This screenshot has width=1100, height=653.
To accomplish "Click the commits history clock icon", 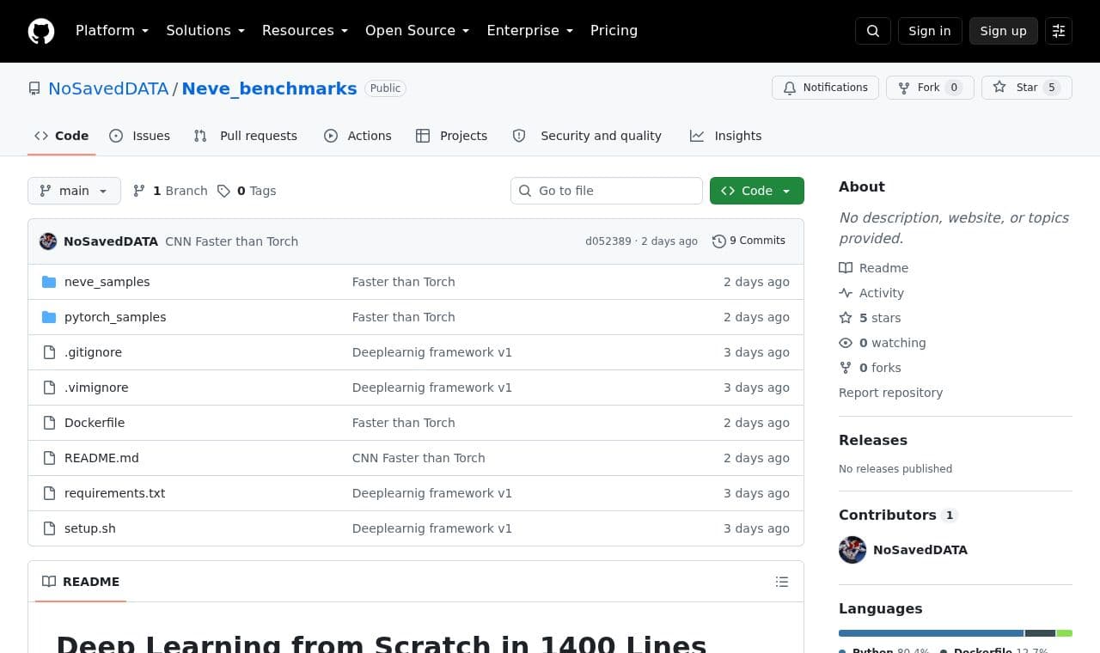I will [x=719, y=241].
